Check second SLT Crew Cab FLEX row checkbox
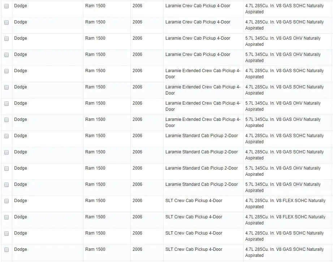Screen dimensions: 333x262 coord(7,217)
